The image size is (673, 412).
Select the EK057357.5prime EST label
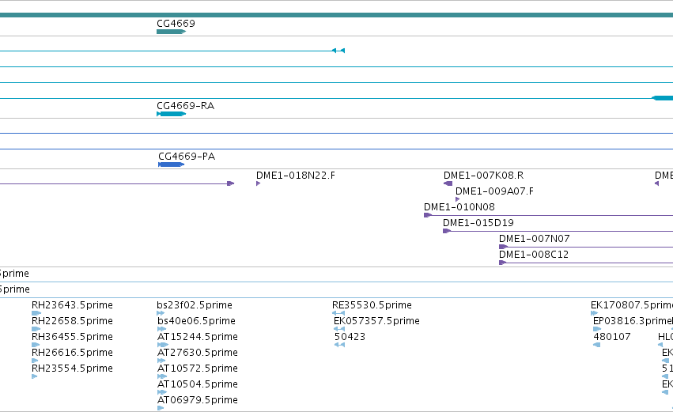click(377, 321)
